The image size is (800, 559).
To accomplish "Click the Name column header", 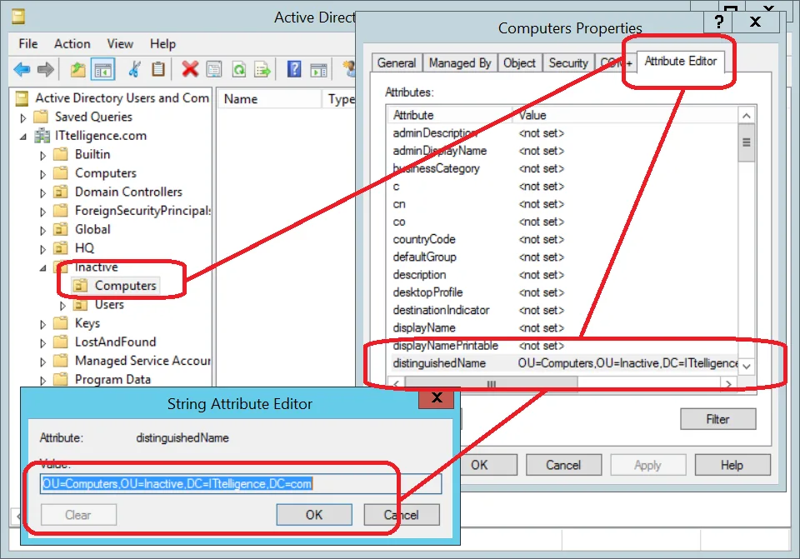I will 269,98.
